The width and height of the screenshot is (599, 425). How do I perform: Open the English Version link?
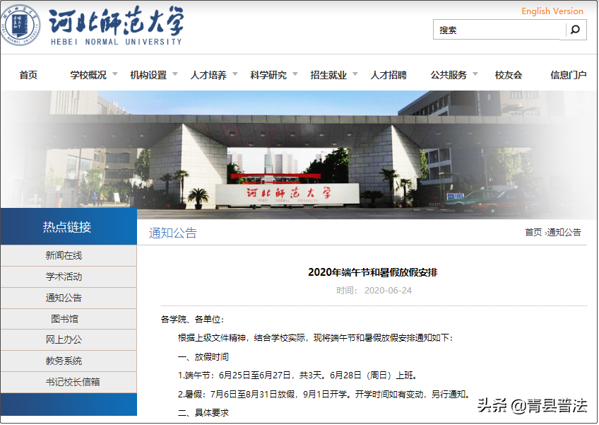tap(552, 11)
